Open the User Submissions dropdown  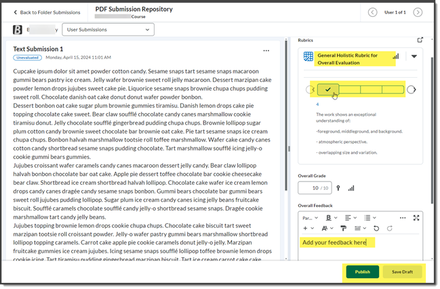(108, 29)
